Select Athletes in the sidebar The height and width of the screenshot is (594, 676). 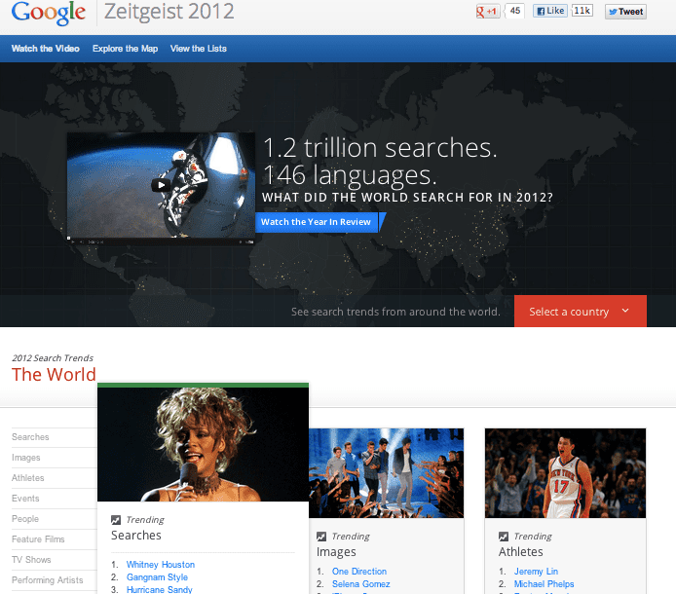(27, 477)
